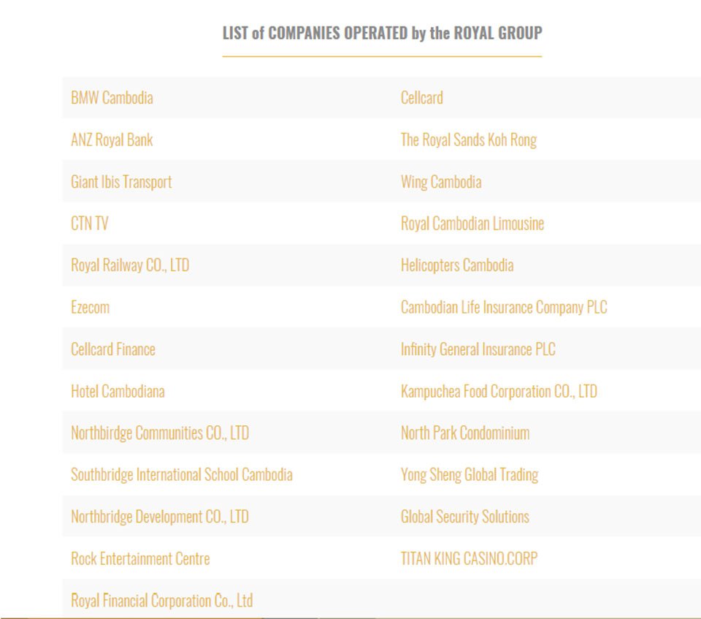Select the Cellcard Finance link
Image resolution: width=701 pixels, height=619 pixels.
(113, 349)
